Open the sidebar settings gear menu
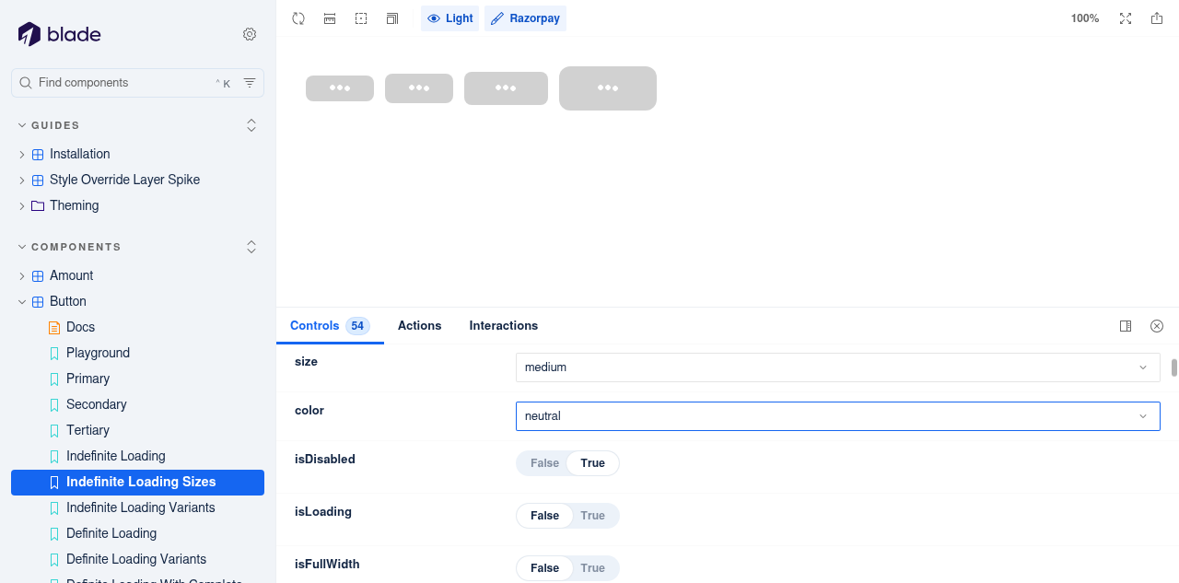Screen dimensions: 1179x583 click(250, 34)
